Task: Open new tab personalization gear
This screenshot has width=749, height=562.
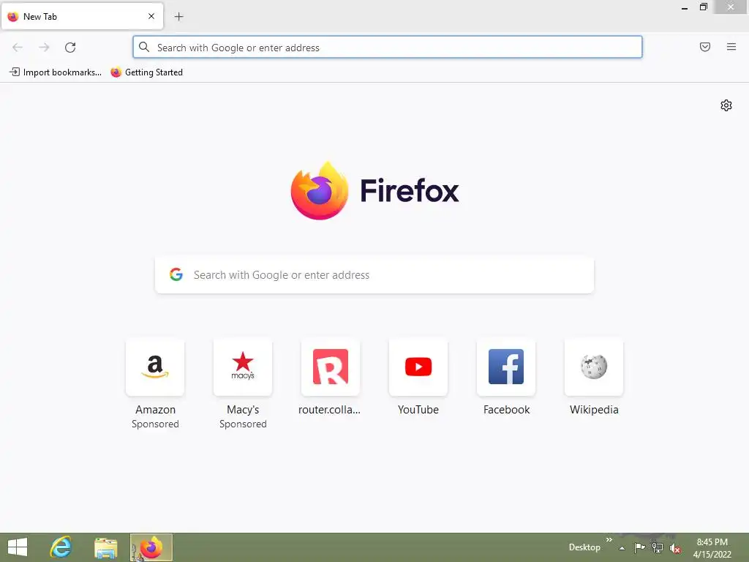Action: [726, 105]
